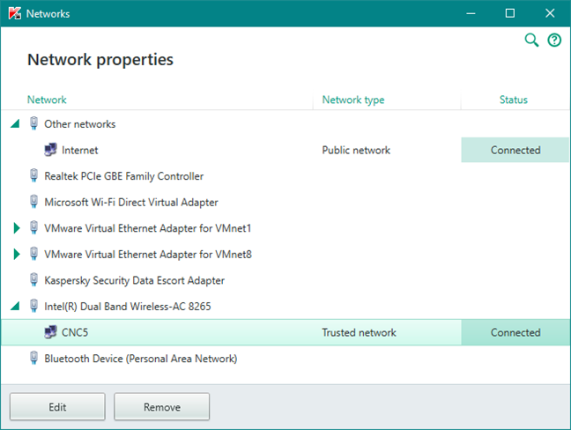Image resolution: width=571 pixels, height=430 pixels.
Task: Click Connected status in the CNC5 row
Action: pos(515,332)
